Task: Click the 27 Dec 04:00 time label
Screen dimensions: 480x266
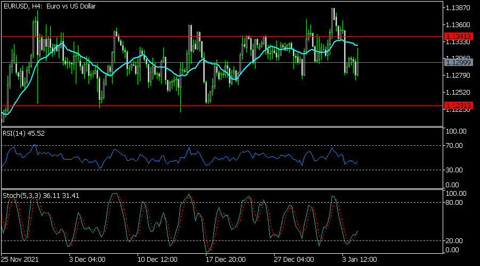Action: 294,260
